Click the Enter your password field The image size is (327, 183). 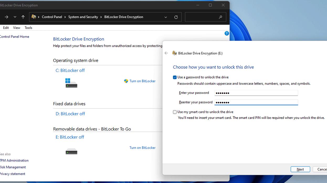(256, 93)
